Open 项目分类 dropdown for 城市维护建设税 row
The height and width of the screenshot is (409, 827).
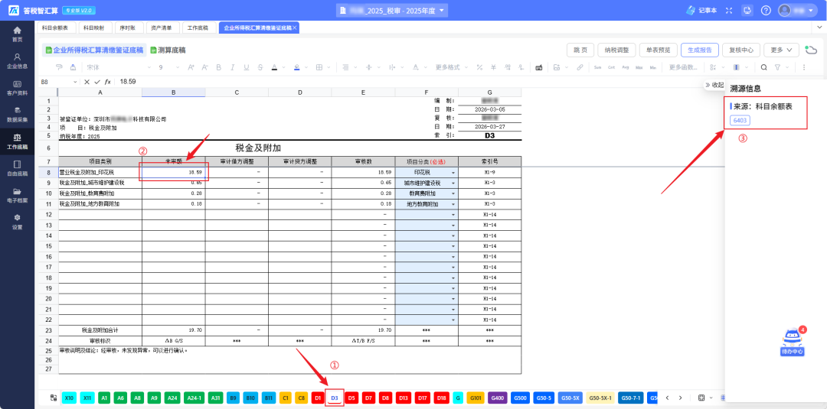click(453, 183)
